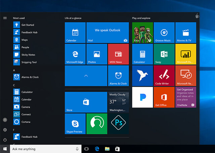The height and width of the screenshot is (153, 215).
Task: Click the Play and explore group title
Action: click(141, 18)
